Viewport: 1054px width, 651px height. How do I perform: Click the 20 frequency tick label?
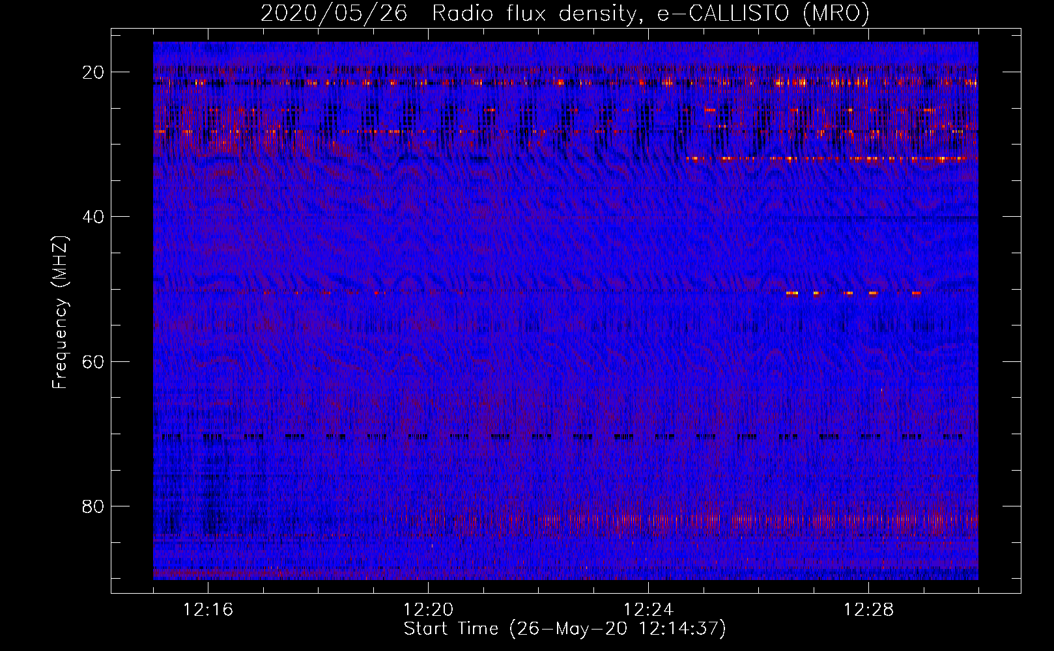pyautogui.click(x=93, y=72)
